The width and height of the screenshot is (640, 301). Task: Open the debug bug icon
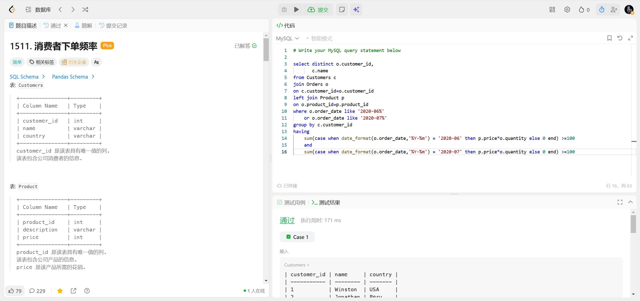(284, 10)
